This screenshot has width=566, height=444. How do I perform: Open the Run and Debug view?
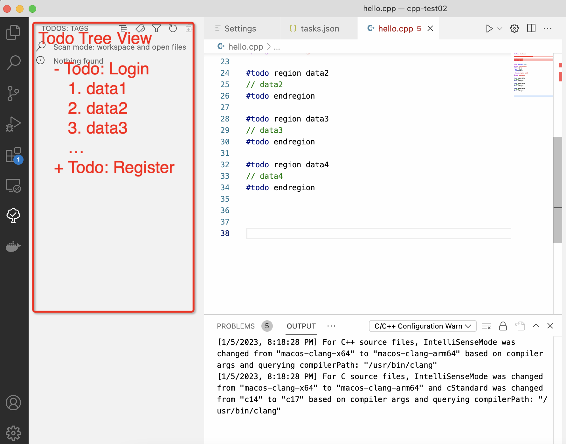pos(13,124)
